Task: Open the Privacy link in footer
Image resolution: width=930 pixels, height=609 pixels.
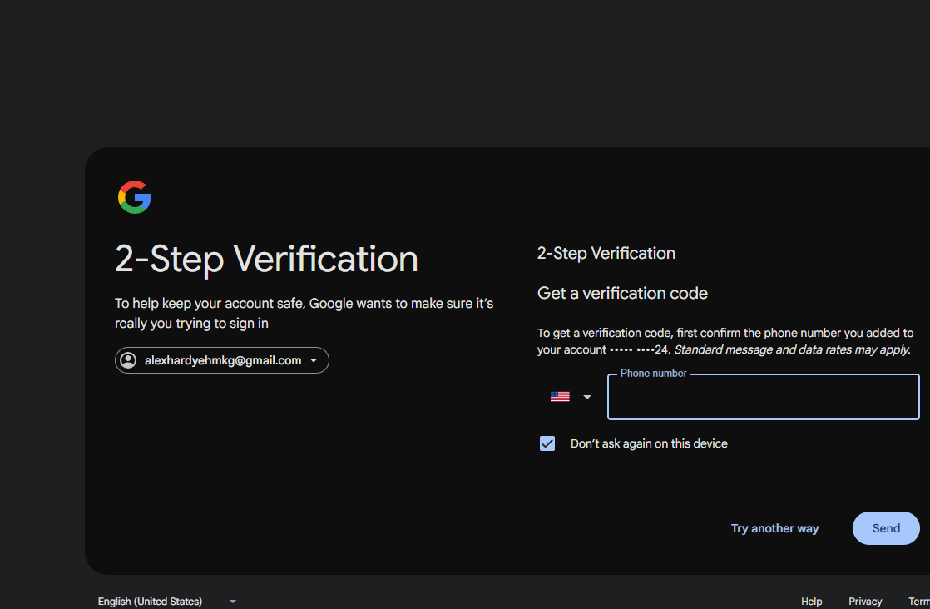Action: [865, 601]
